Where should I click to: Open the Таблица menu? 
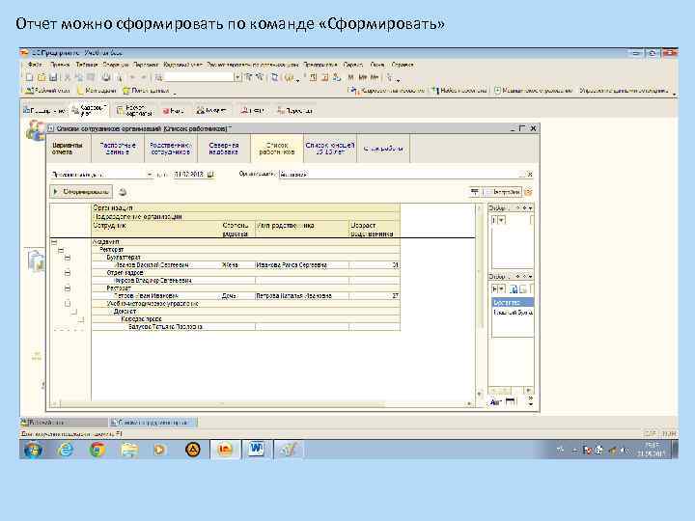point(86,65)
